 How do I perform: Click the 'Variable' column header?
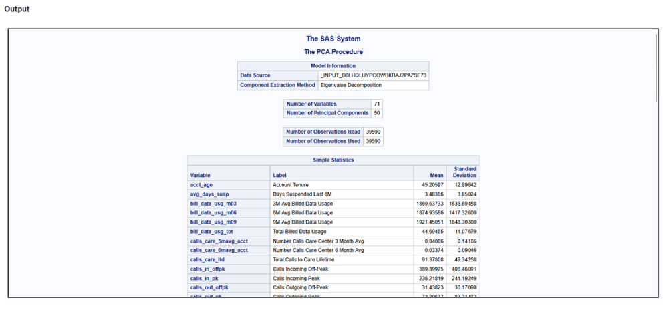(x=201, y=175)
